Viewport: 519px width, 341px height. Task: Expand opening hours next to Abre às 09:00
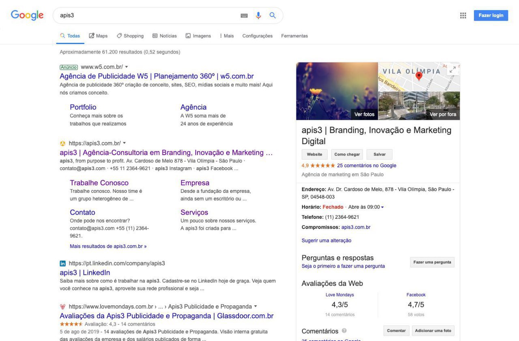click(382, 207)
